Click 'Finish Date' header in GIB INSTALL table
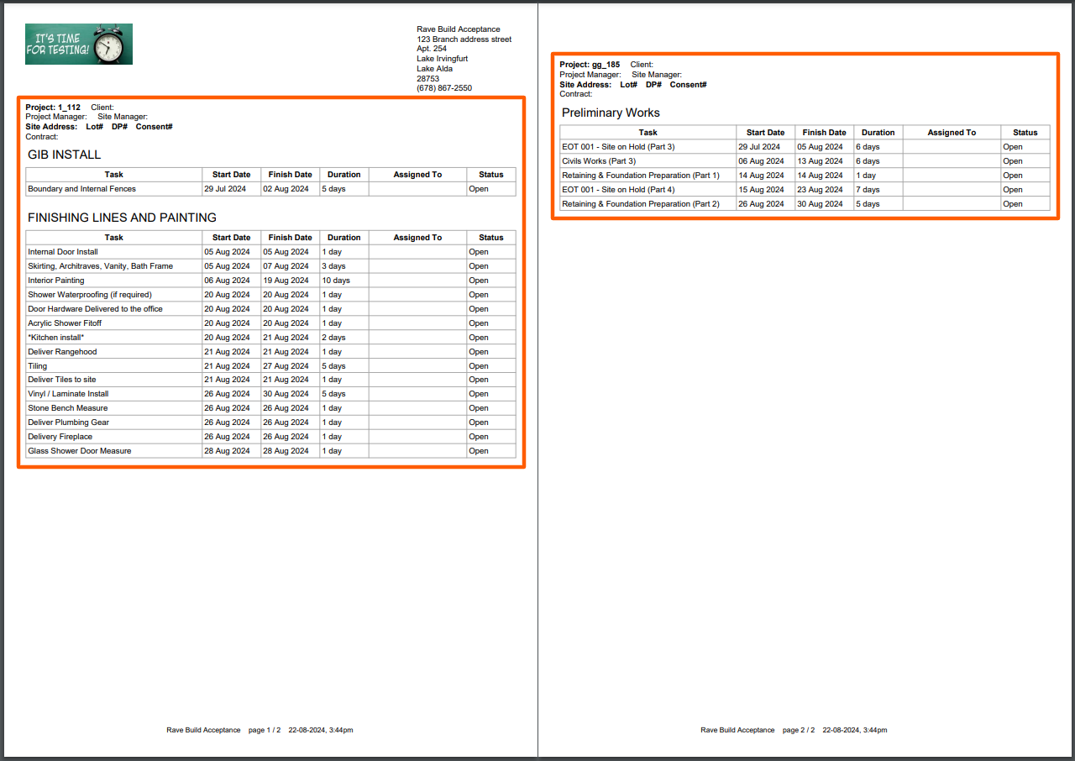 pyautogui.click(x=290, y=175)
